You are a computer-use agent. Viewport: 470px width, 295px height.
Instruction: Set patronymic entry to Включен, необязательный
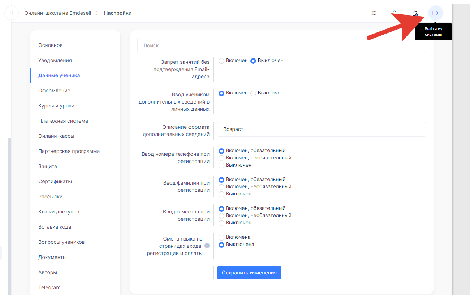tap(221, 216)
